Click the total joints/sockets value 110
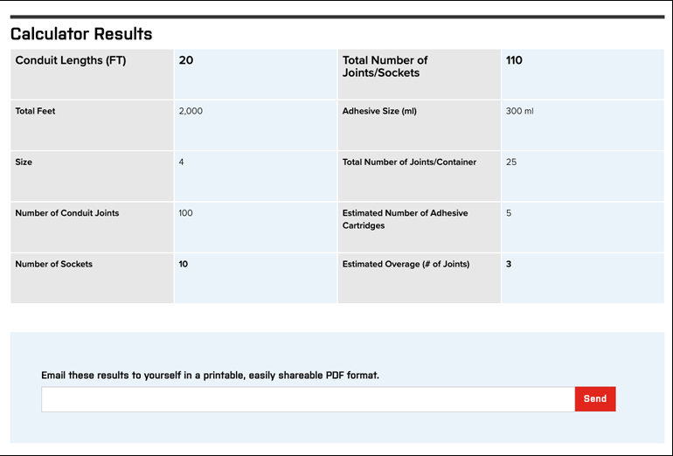673x456 pixels. 514,60
